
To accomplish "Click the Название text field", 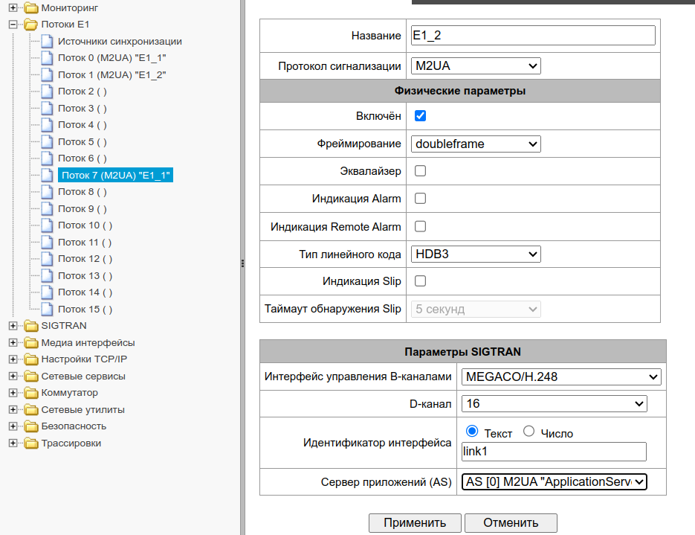I will pos(533,36).
